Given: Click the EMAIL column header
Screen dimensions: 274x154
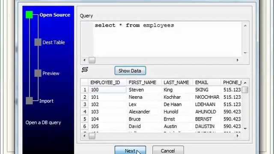Looking at the screenshot, I should pyautogui.click(x=207, y=83).
